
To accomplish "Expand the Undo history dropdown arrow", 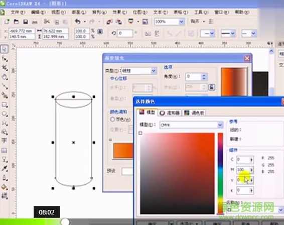I will [85, 22].
